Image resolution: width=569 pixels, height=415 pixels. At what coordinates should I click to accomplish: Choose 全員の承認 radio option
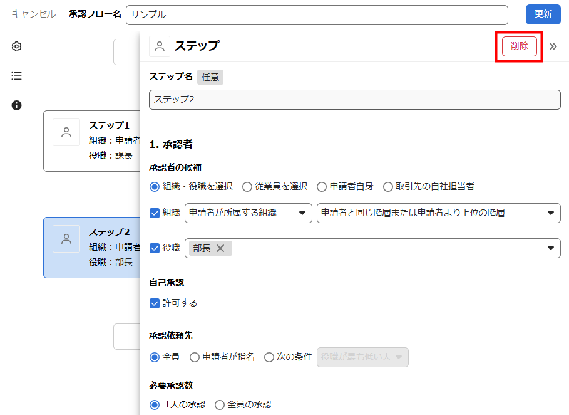220,404
